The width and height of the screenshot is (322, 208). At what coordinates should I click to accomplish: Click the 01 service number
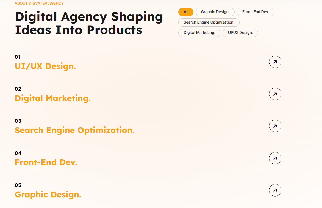point(18,57)
